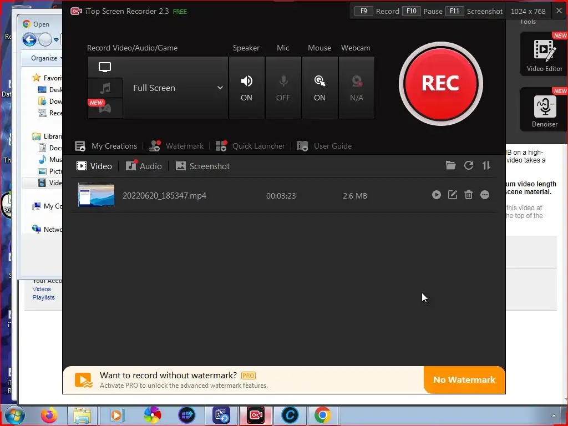Click the 20220620_185347.mp4 video thumbnail
Image resolution: width=568 pixels, height=426 pixels.
[97, 195]
